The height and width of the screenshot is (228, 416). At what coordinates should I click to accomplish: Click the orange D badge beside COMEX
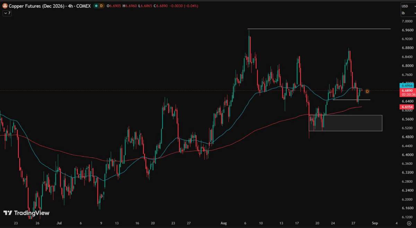click(101, 6)
